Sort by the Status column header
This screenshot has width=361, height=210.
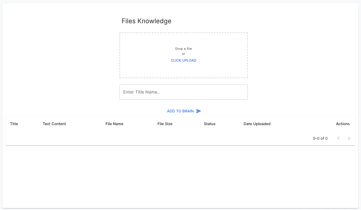tap(209, 124)
